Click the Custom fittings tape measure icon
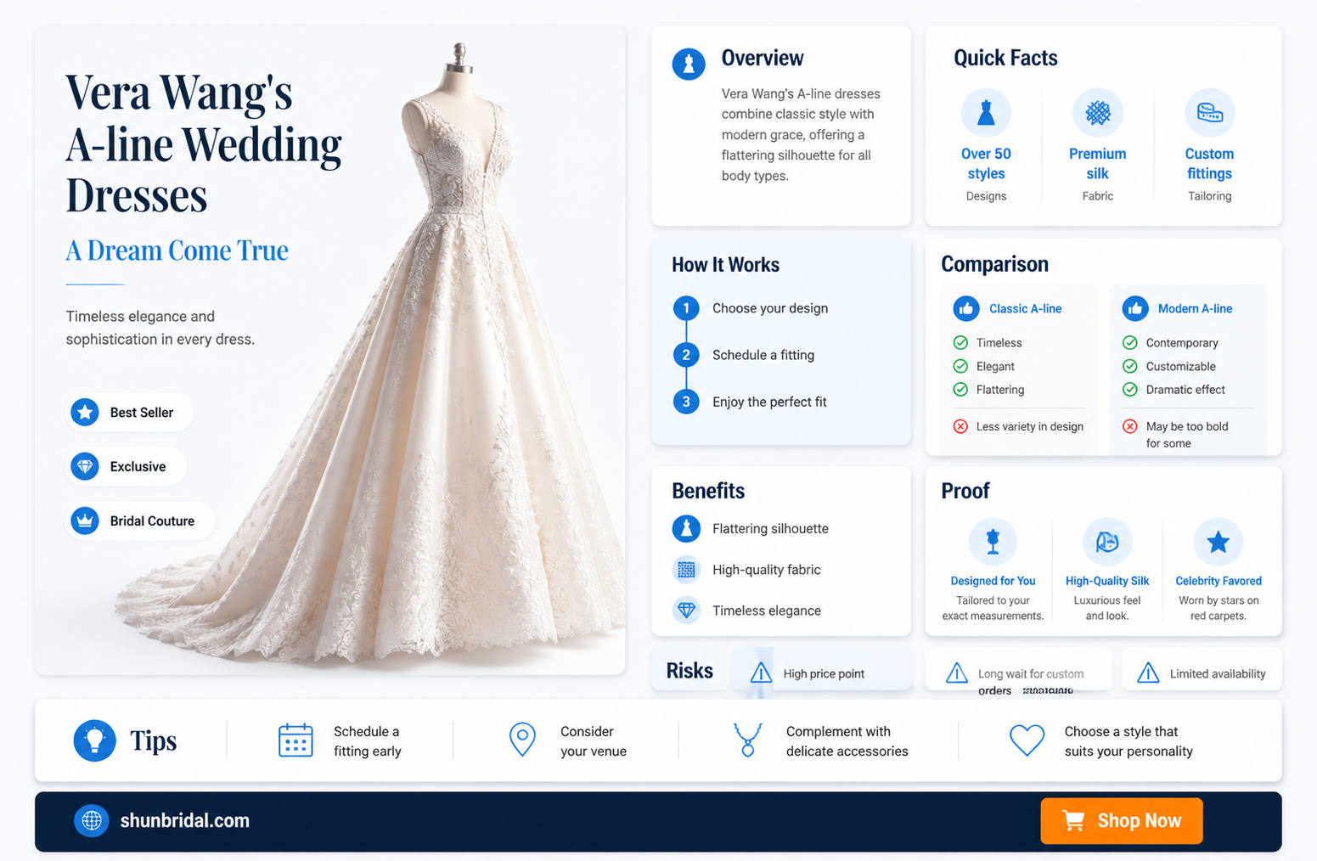Screen dimensions: 1317x861 pos(1209,113)
